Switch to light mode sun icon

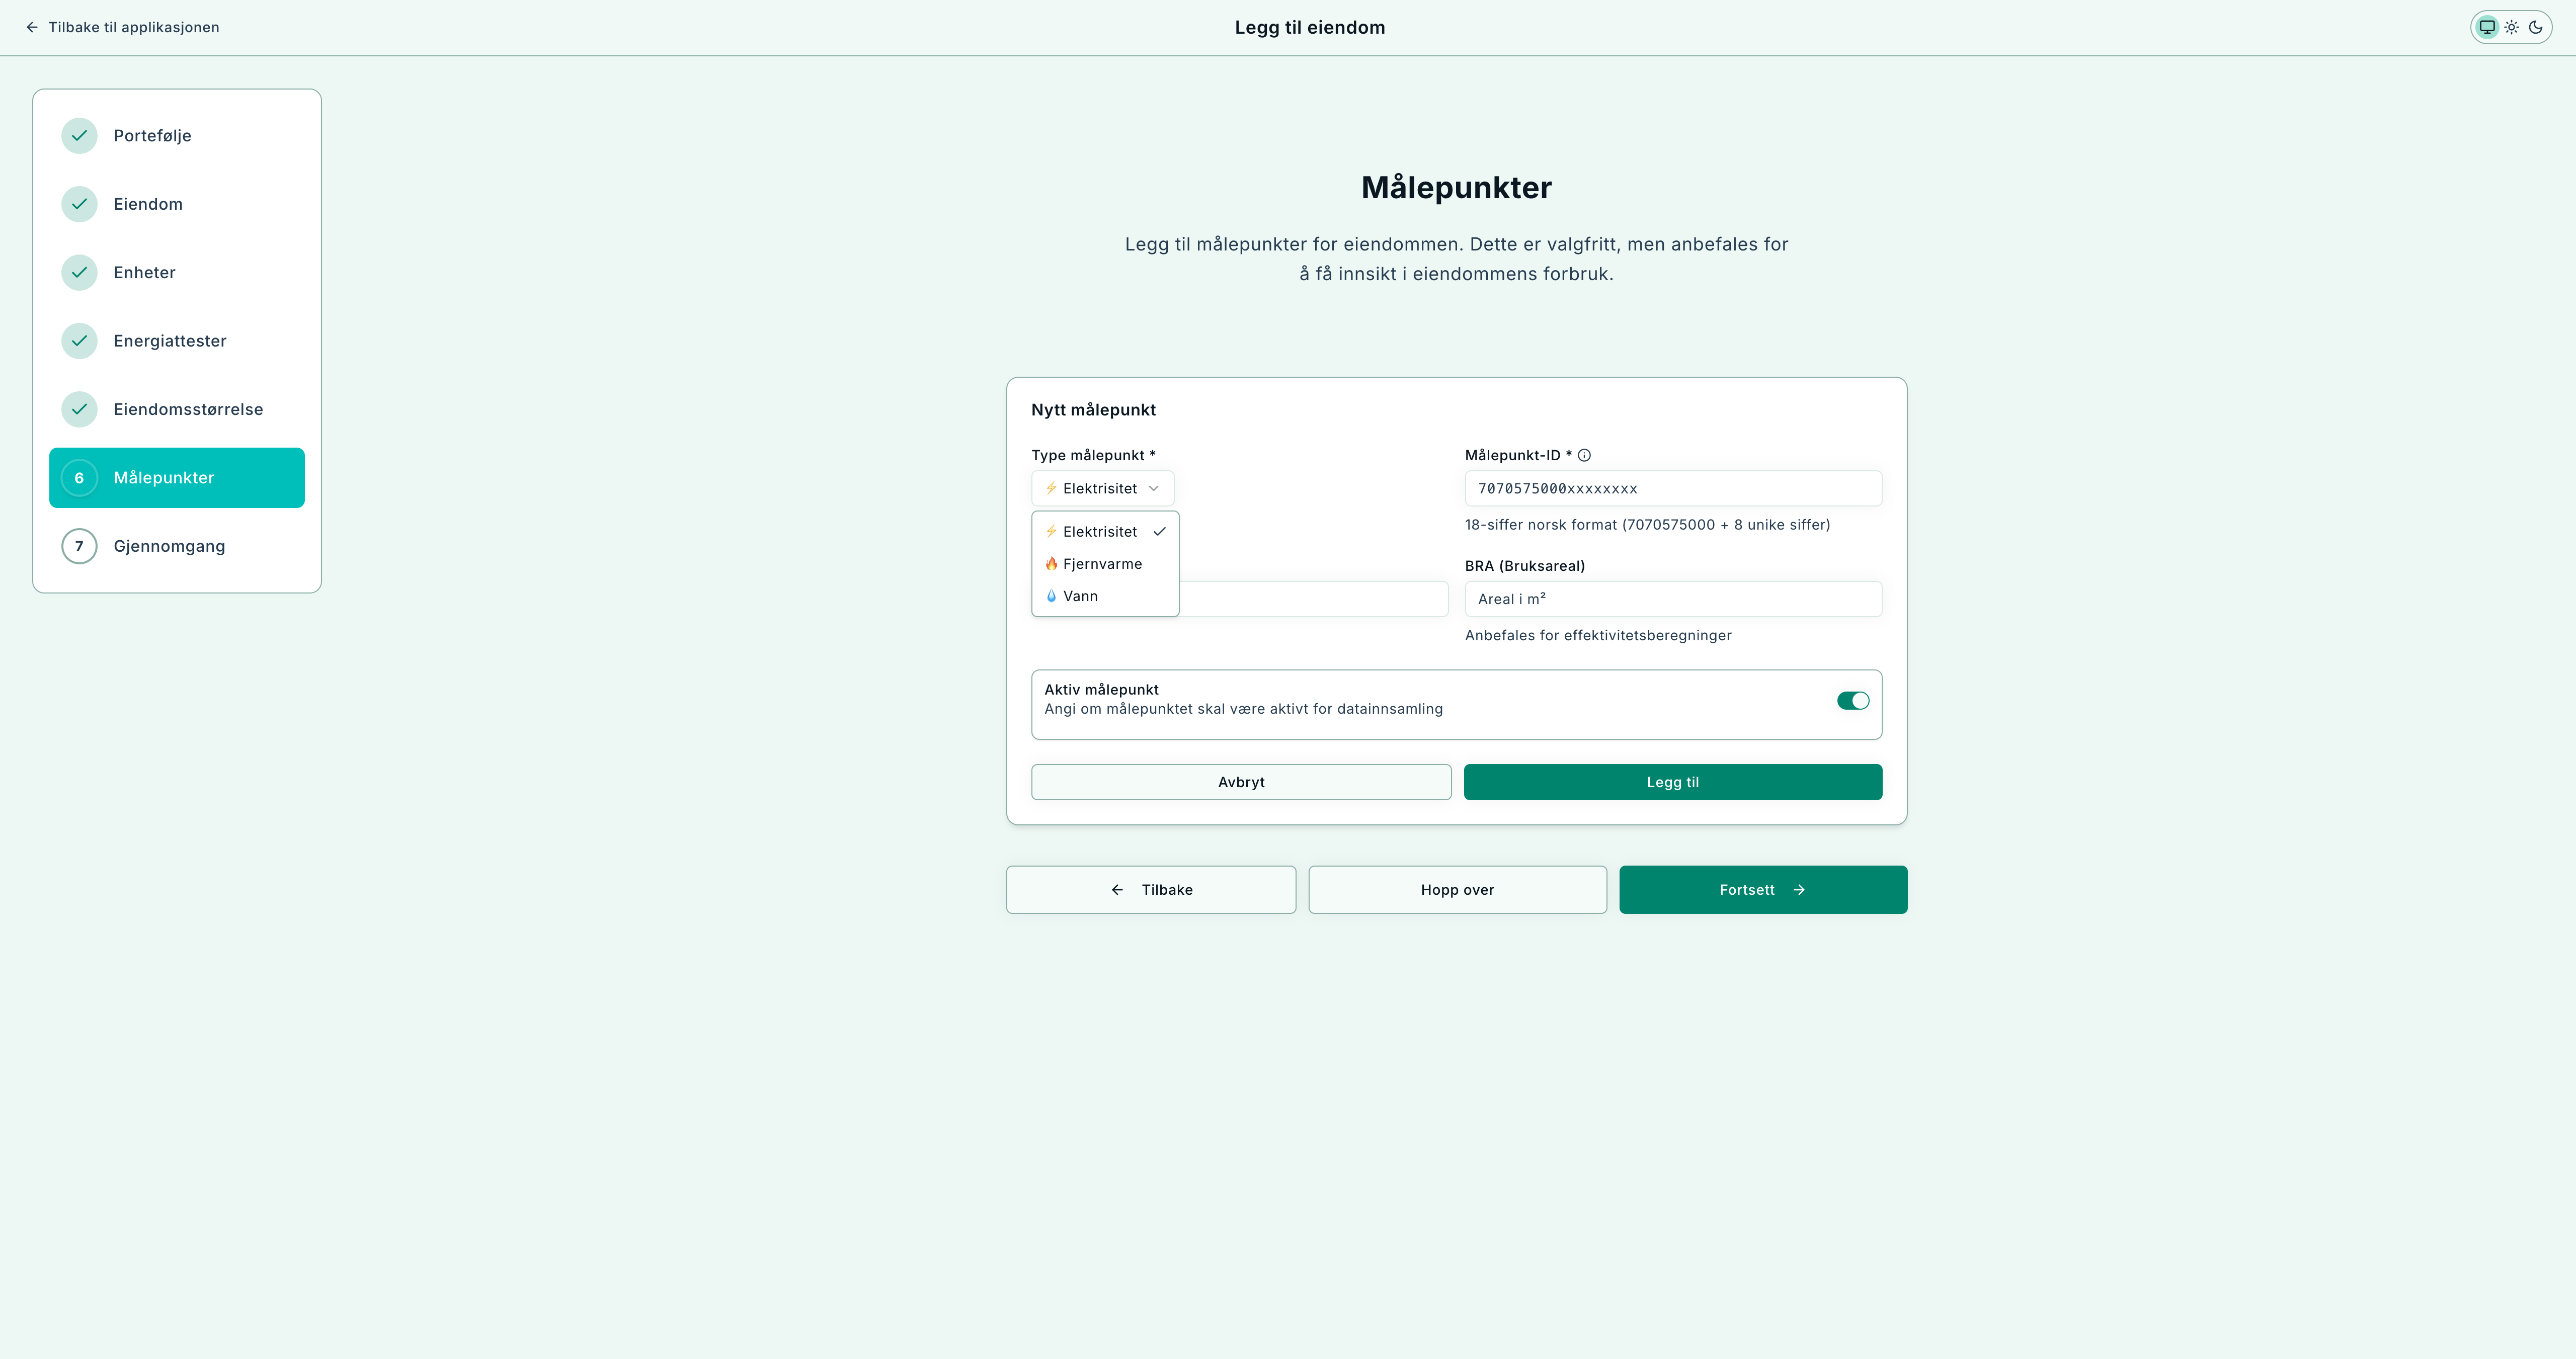(2511, 27)
